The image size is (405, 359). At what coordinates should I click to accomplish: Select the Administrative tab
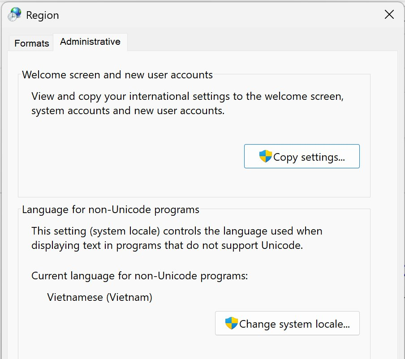90,42
